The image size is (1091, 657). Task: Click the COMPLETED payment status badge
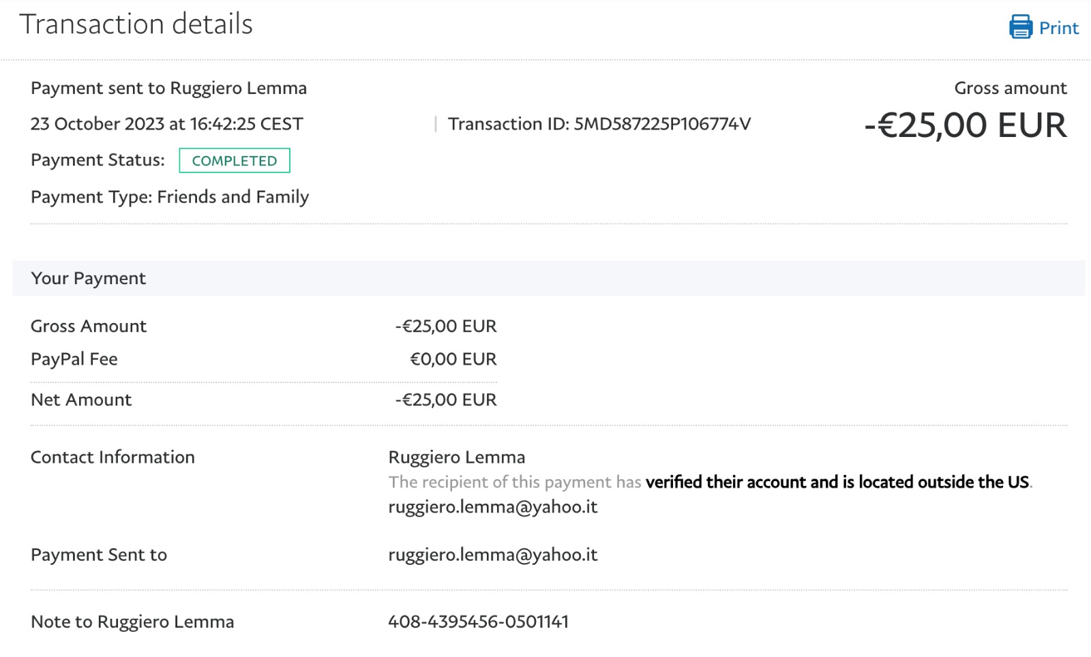point(234,161)
